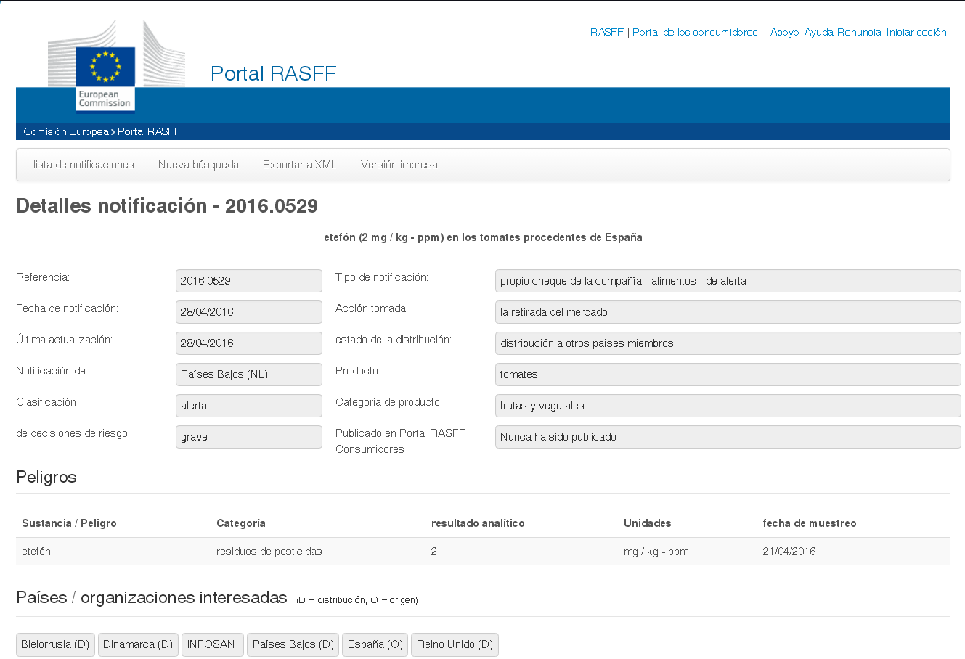Open the Ayuda help link
965x659 pixels.
(819, 33)
